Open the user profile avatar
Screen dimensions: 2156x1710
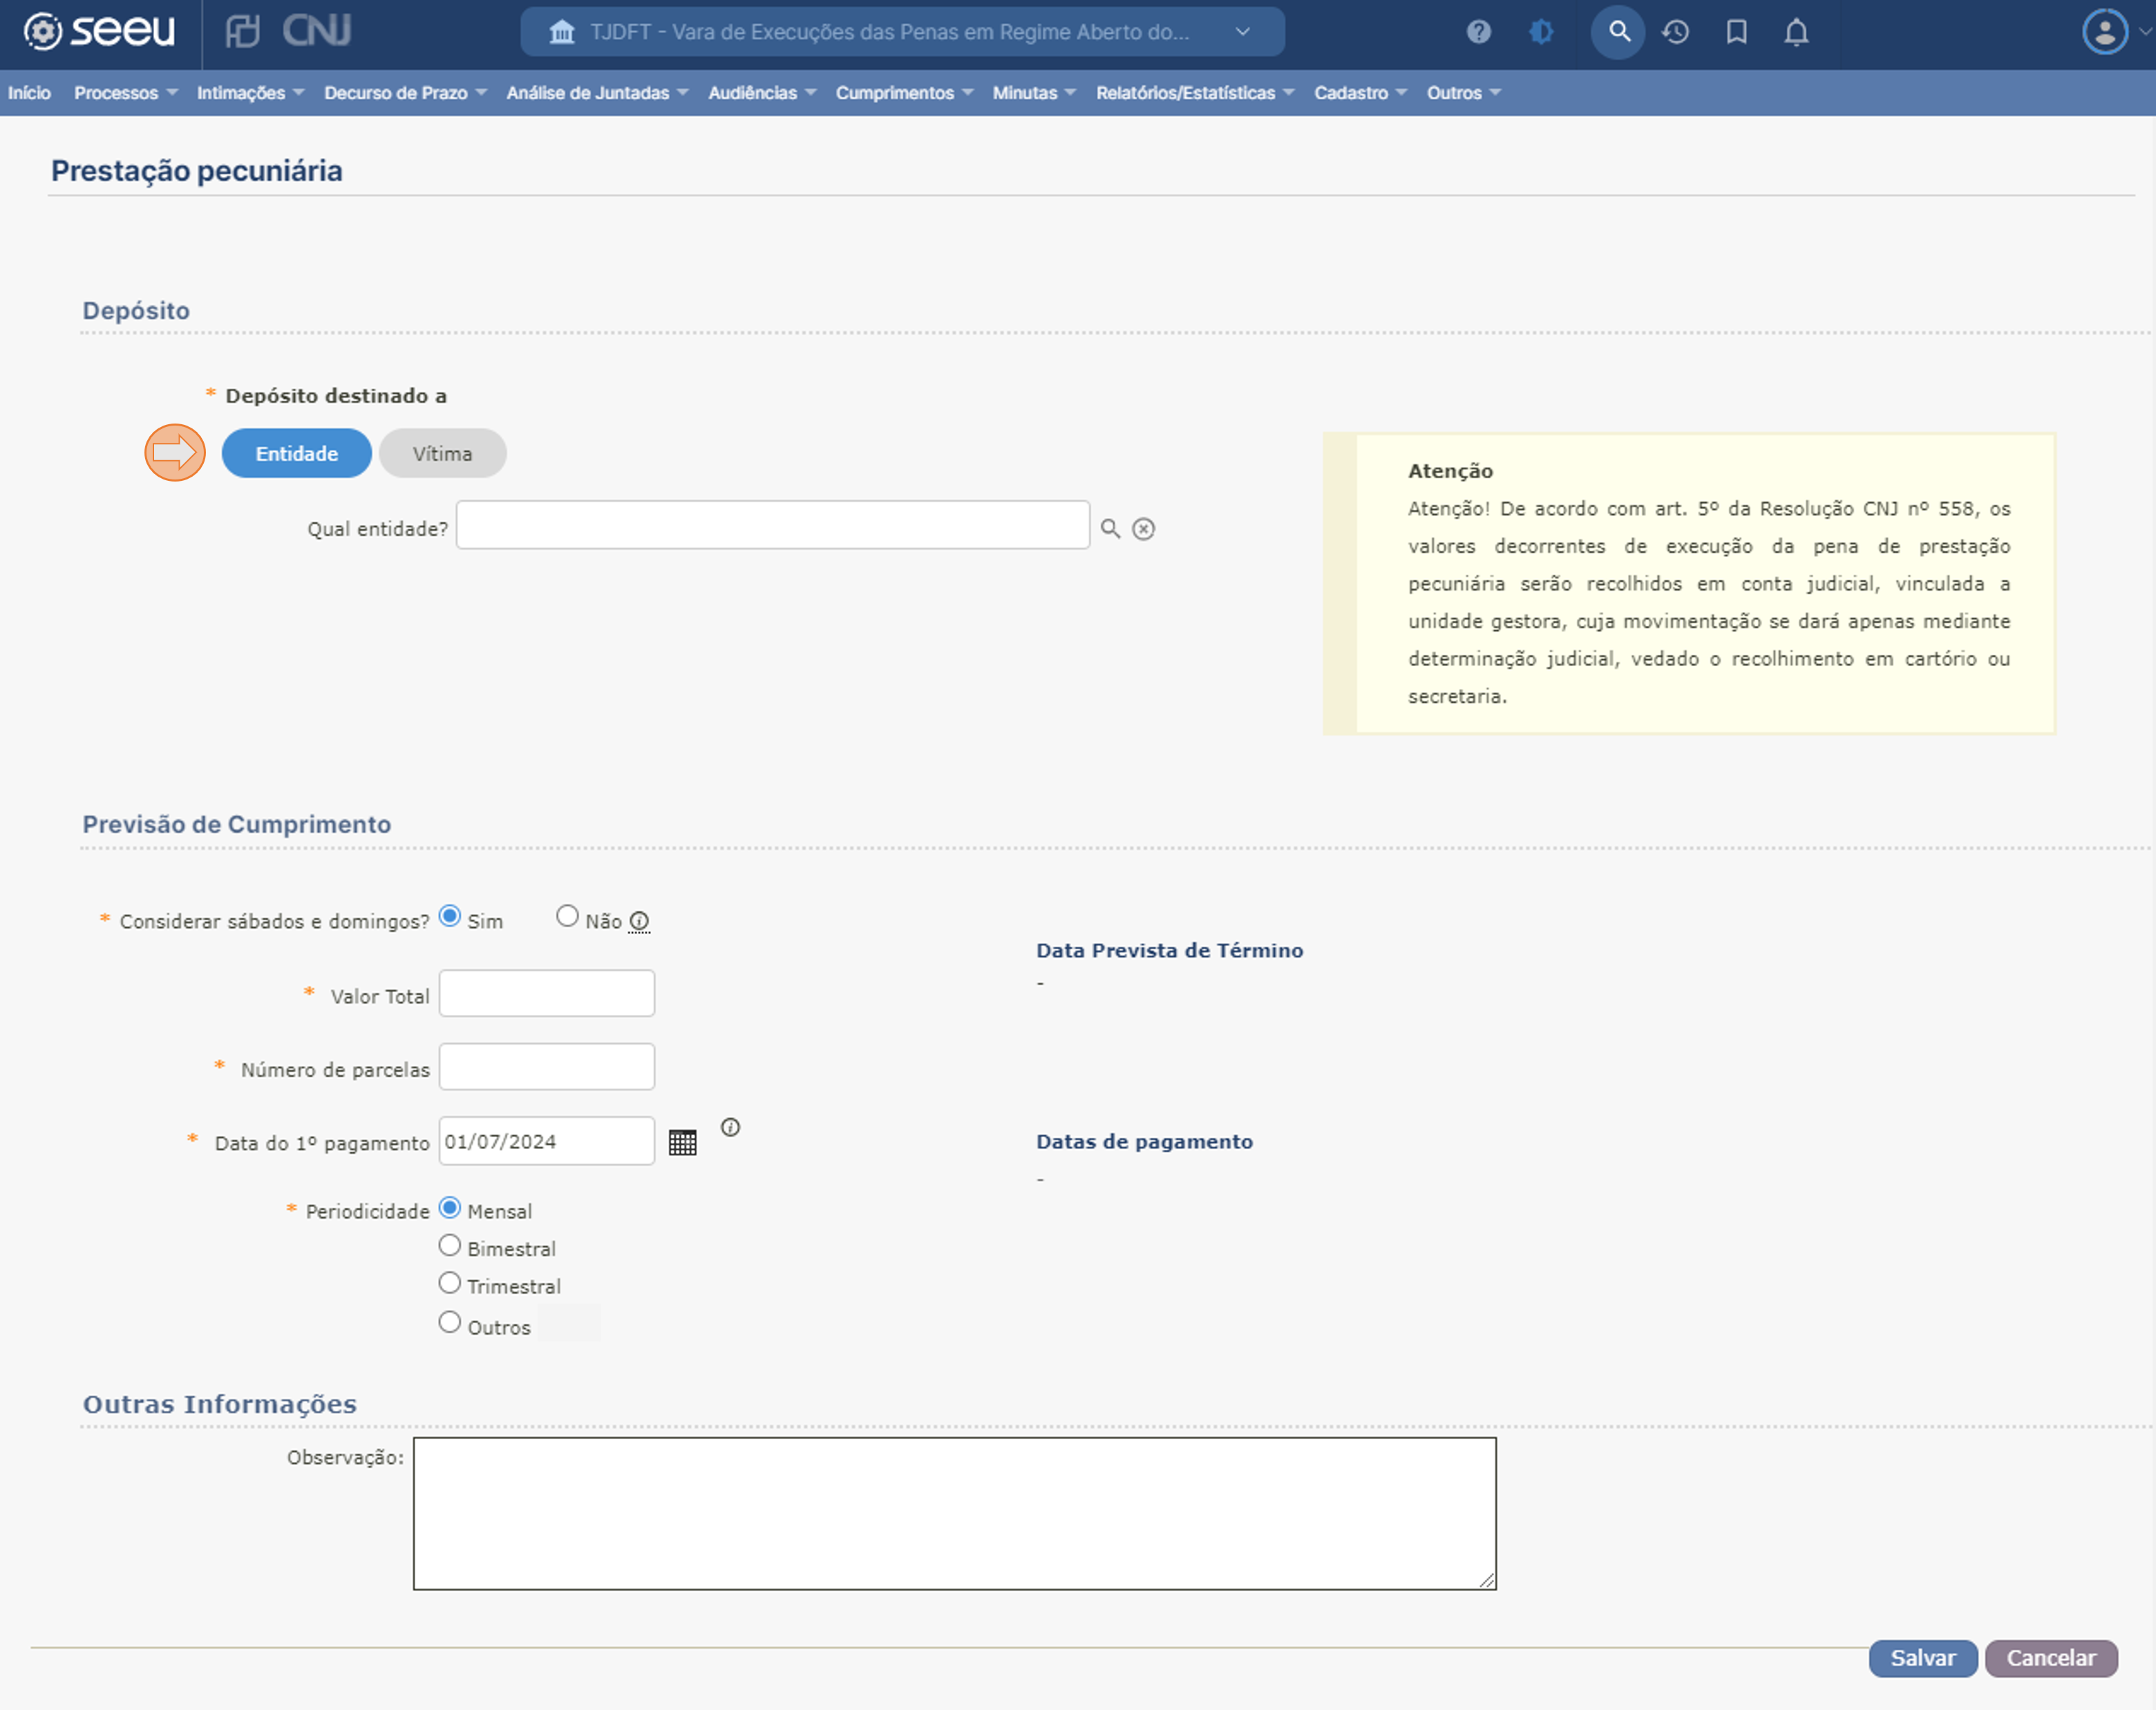click(x=2104, y=32)
